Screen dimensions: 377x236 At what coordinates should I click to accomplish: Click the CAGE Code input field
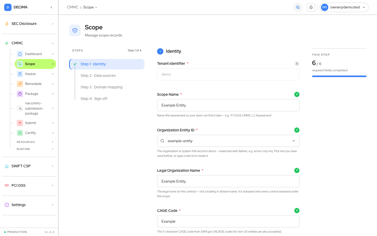(x=228, y=221)
